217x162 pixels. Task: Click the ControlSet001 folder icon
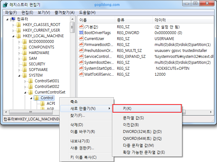click(x=31, y=81)
